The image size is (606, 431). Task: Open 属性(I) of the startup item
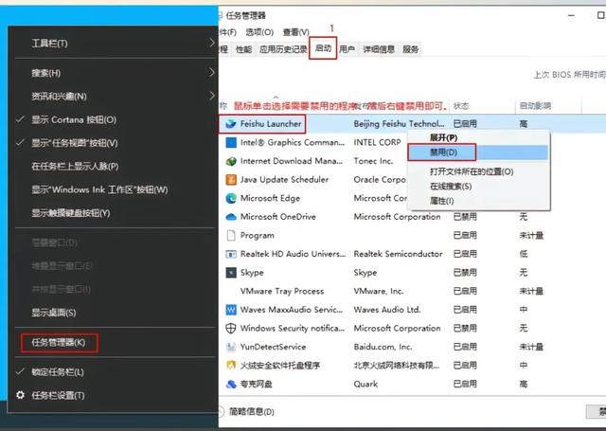pos(442,201)
